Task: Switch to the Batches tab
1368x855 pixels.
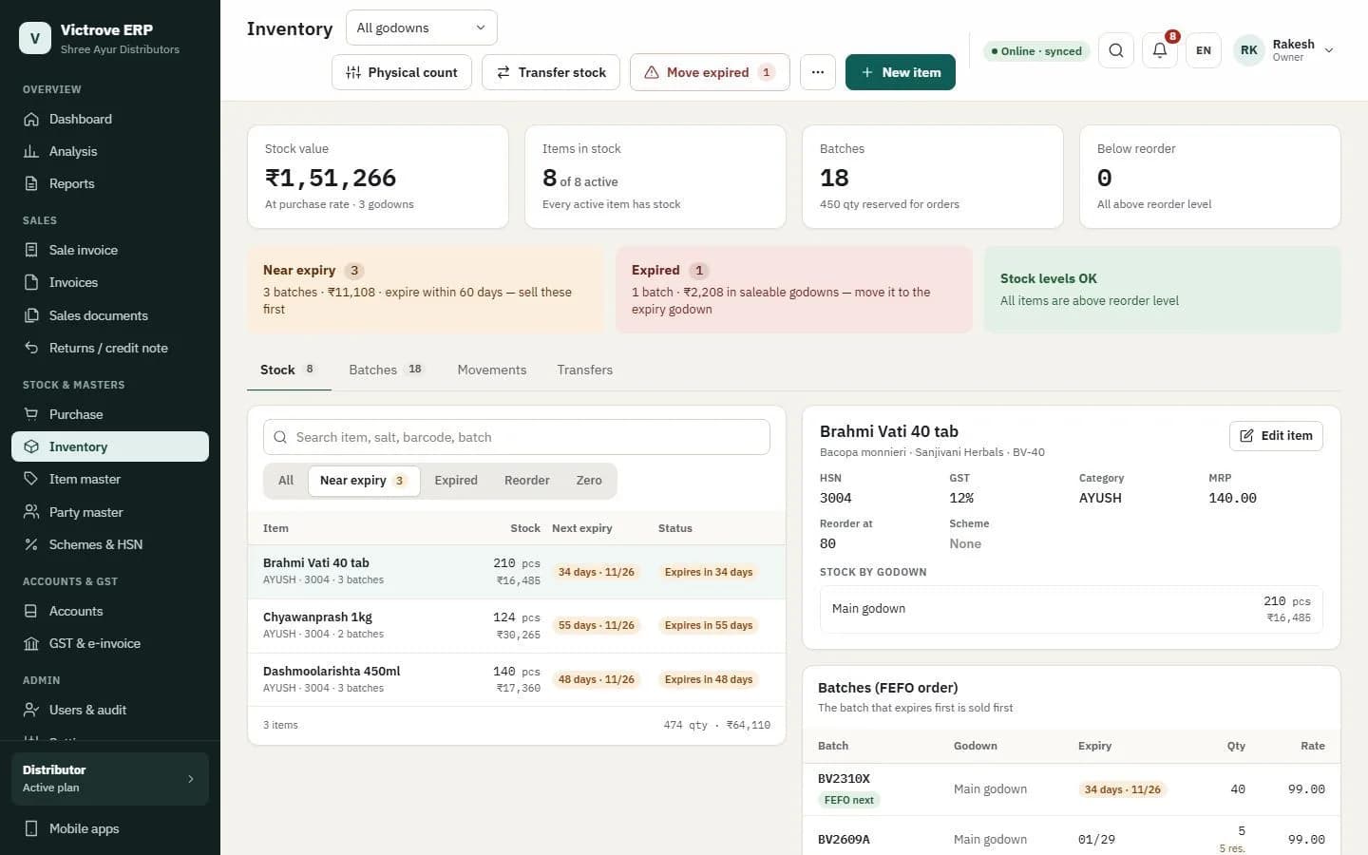Action: click(x=387, y=370)
